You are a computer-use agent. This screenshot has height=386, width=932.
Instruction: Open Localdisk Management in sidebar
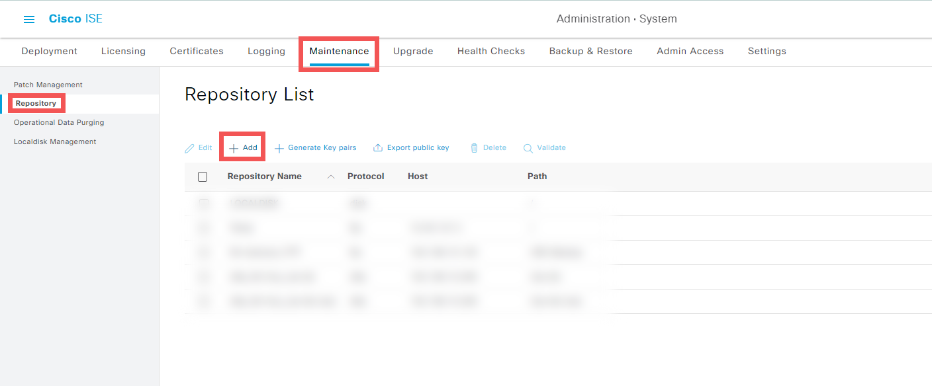55,141
